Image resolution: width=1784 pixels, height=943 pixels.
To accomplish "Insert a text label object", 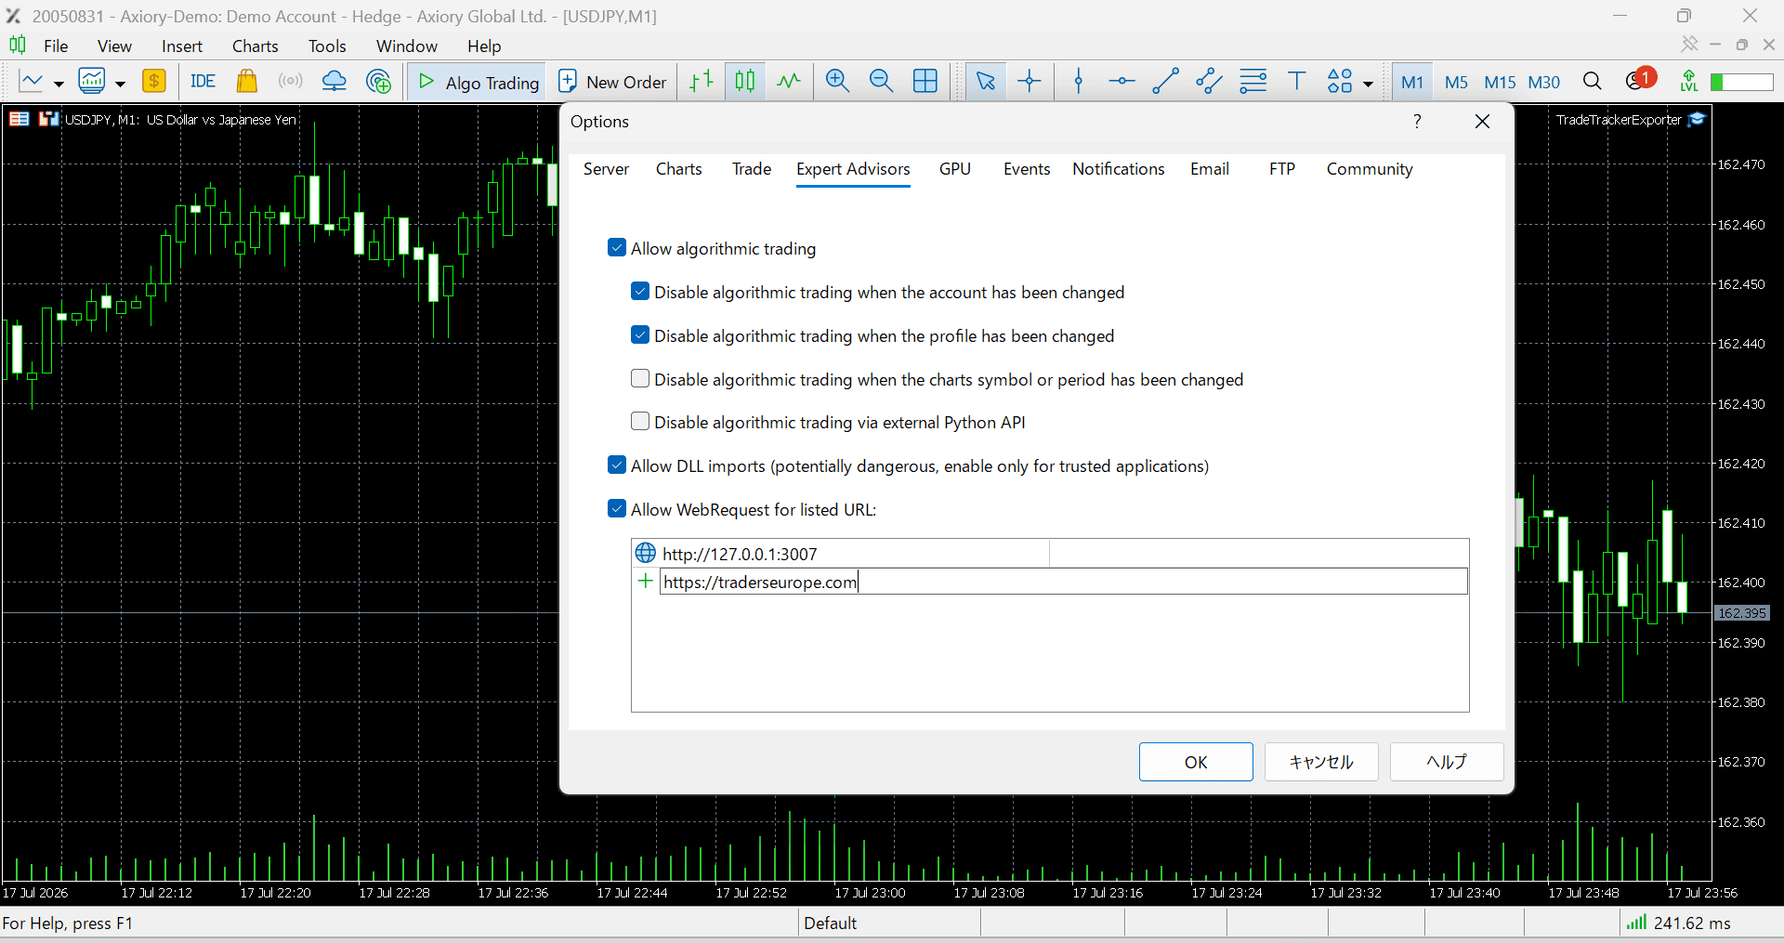I will tap(1297, 82).
